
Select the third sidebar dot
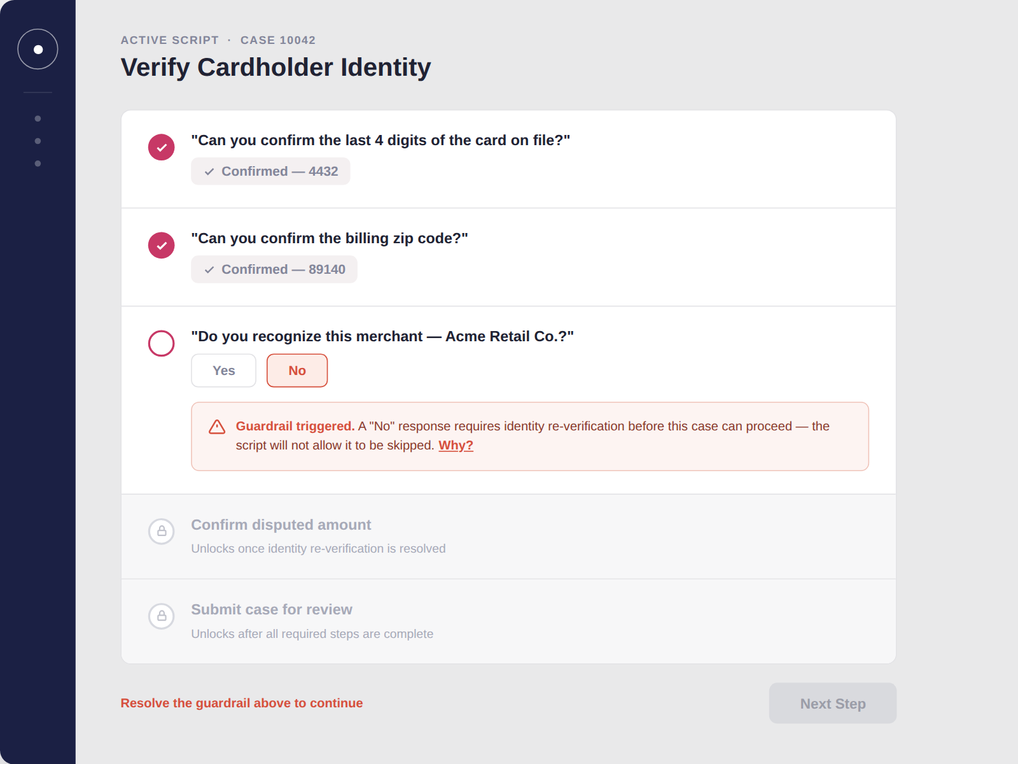point(38,164)
